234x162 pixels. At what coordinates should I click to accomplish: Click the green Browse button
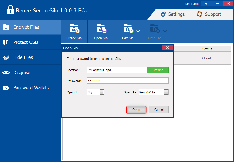pyautogui.click(x=158, y=70)
